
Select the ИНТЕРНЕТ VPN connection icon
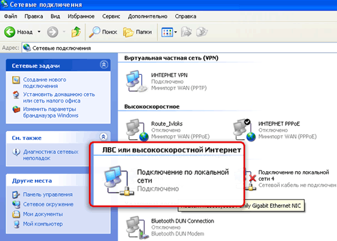[137, 82]
